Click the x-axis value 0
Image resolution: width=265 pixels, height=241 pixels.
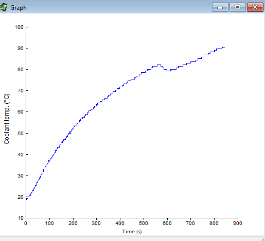pyautogui.click(x=26, y=223)
